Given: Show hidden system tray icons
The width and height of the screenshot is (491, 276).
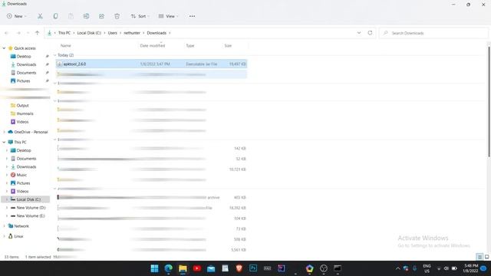Looking at the screenshot, I should click(397, 268).
